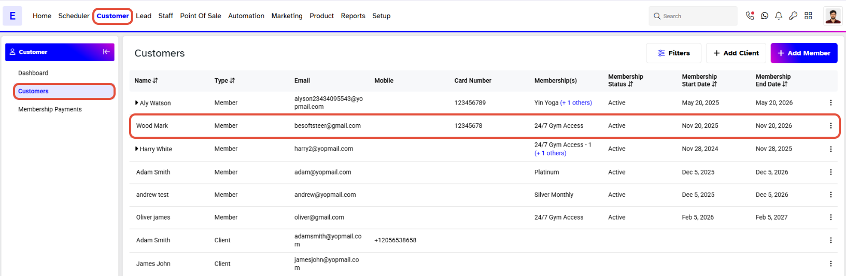Click Add Client button

(x=736, y=53)
